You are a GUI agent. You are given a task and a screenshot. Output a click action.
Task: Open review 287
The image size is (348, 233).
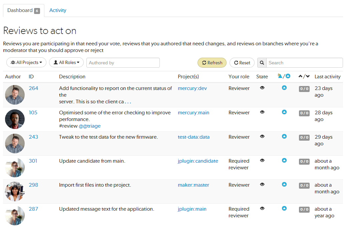coord(33,209)
